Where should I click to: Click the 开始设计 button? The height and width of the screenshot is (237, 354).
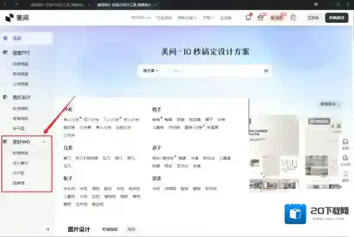pos(337,18)
